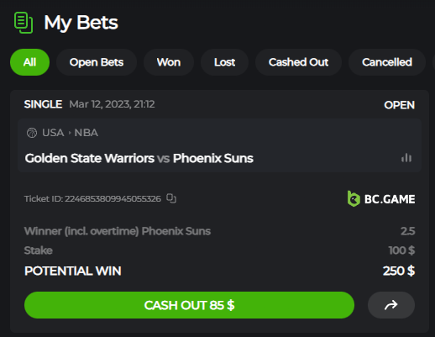Click the OPEN status label
Image resolution: width=435 pixels, height=337 pixels.
pos(399,105)
